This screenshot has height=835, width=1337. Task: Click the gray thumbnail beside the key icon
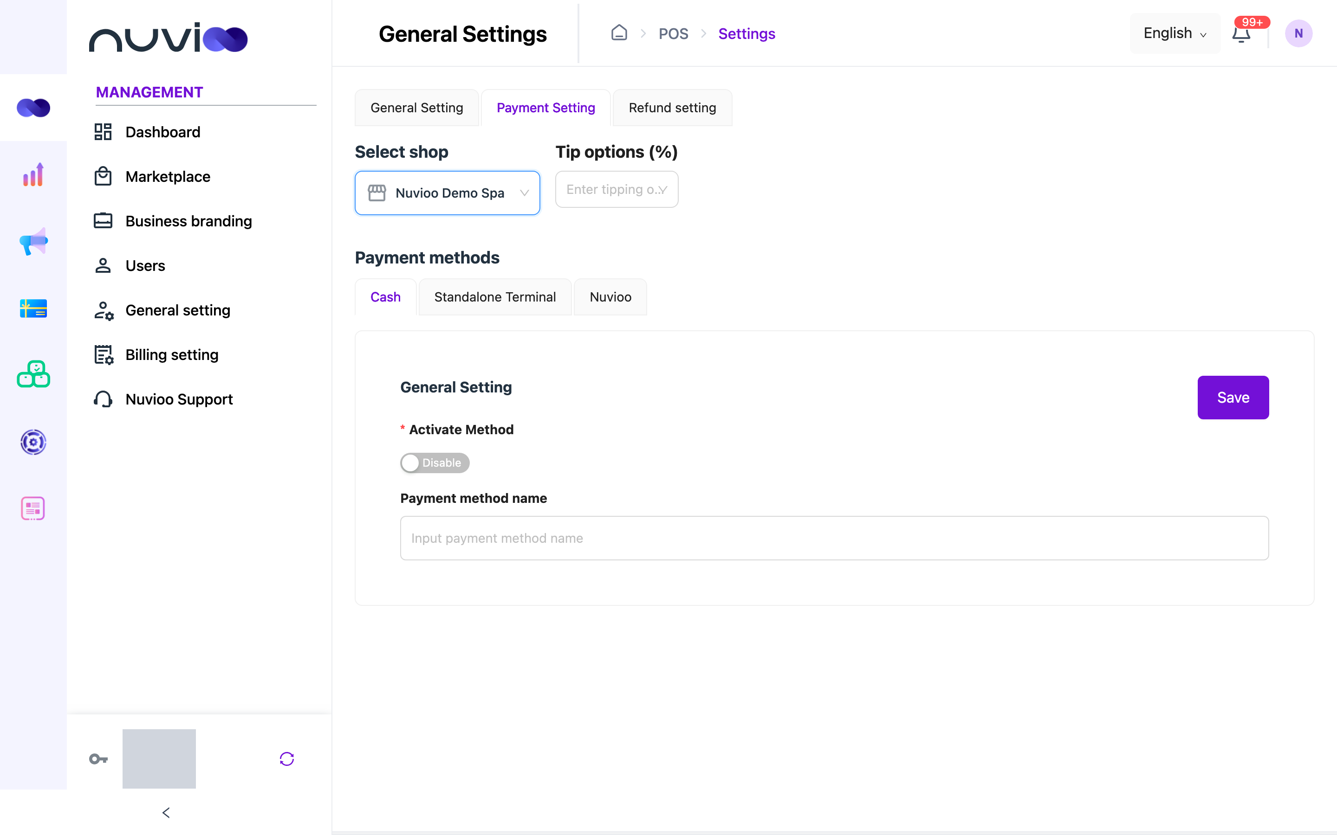(159, 759)
